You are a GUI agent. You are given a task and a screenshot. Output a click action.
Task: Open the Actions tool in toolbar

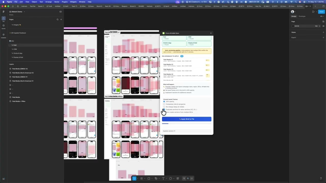tap(178, 178)
